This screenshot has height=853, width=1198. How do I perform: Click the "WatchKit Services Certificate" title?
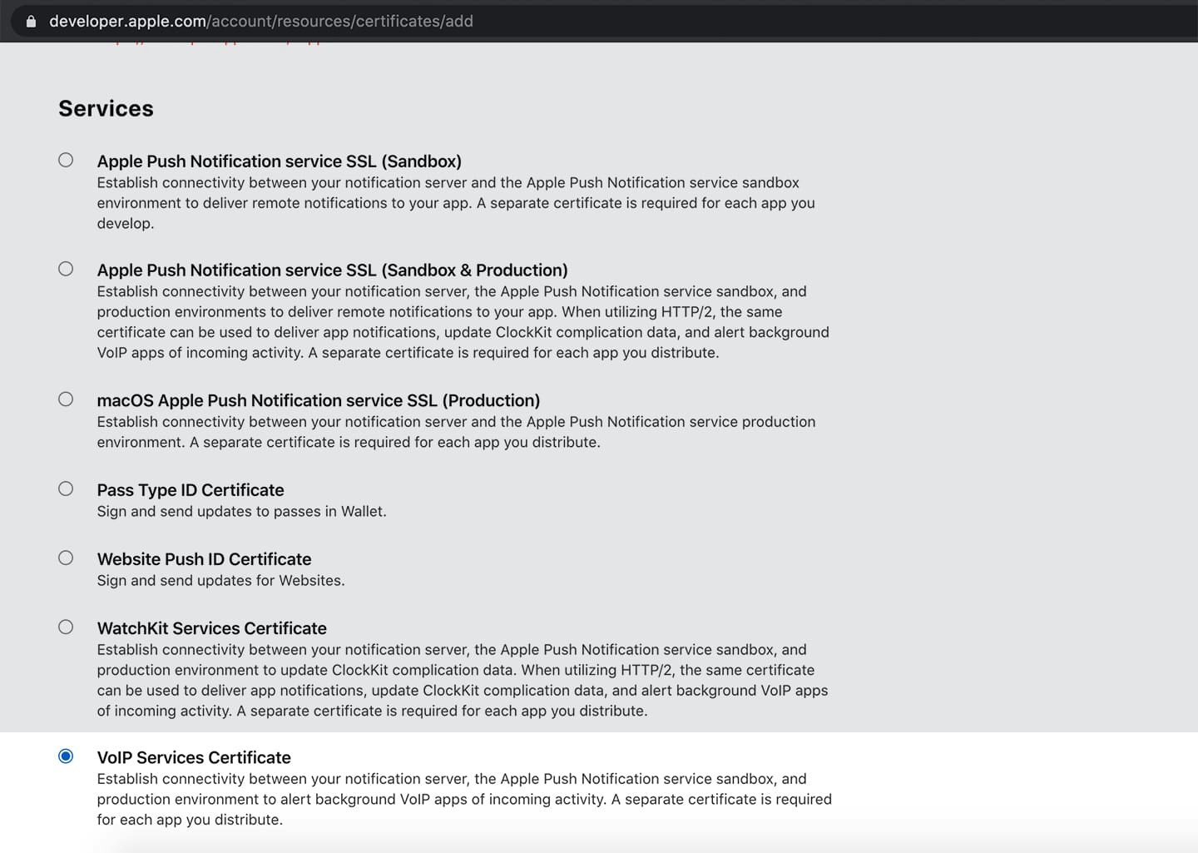pos(211,628)
